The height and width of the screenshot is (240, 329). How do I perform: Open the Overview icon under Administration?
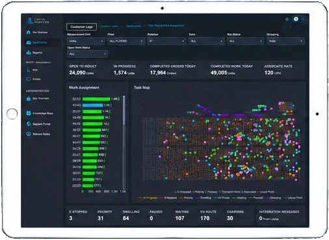click(x=29, y=98)
